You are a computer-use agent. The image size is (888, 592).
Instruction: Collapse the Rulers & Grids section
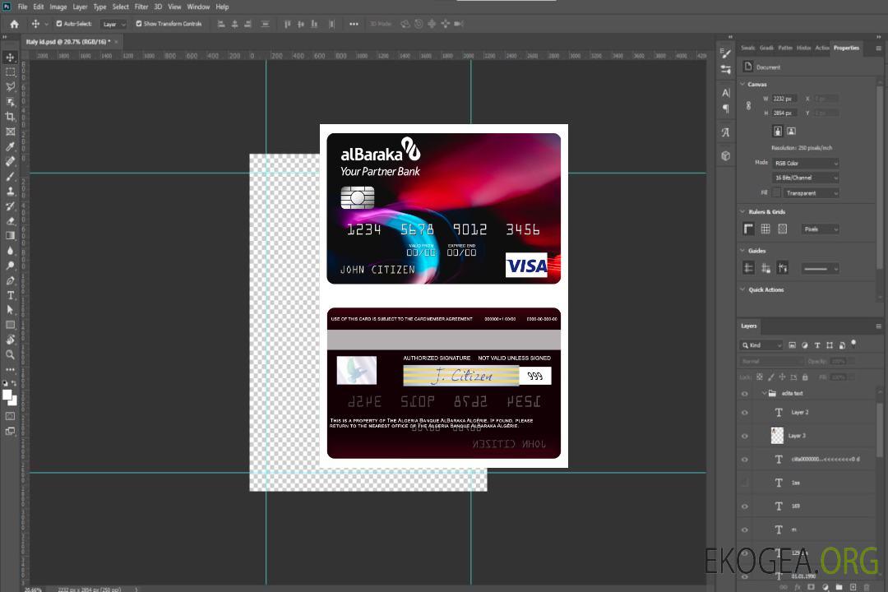pyautogui.click(x=742, y=211)
